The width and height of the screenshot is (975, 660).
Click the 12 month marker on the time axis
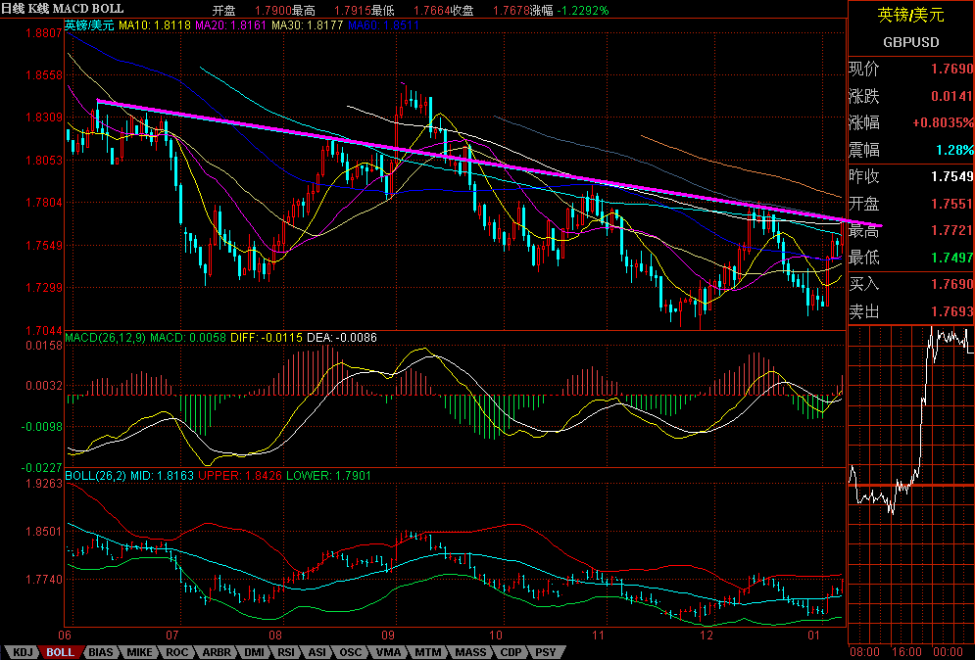point(706,636)
